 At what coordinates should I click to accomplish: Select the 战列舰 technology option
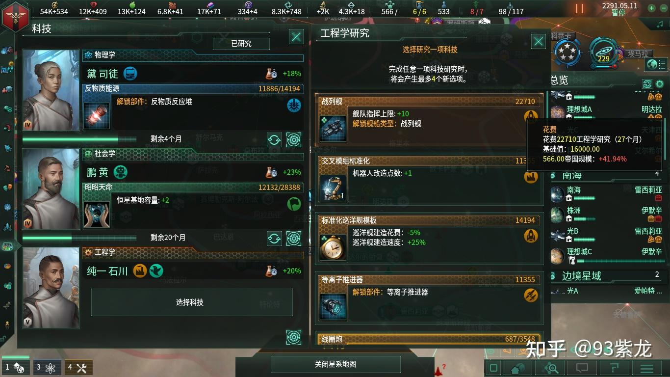point(429,120)
